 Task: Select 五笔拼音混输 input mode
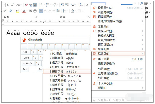click(x=108, y=73)
